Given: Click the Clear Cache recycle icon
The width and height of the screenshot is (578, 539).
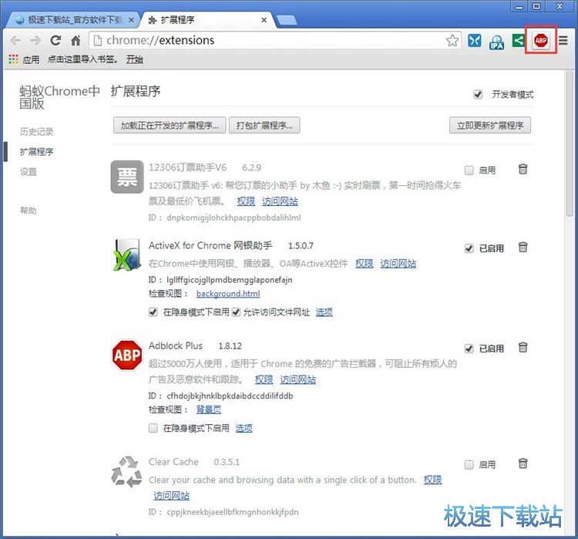Looking at the screenshot, I should (127, 472).
